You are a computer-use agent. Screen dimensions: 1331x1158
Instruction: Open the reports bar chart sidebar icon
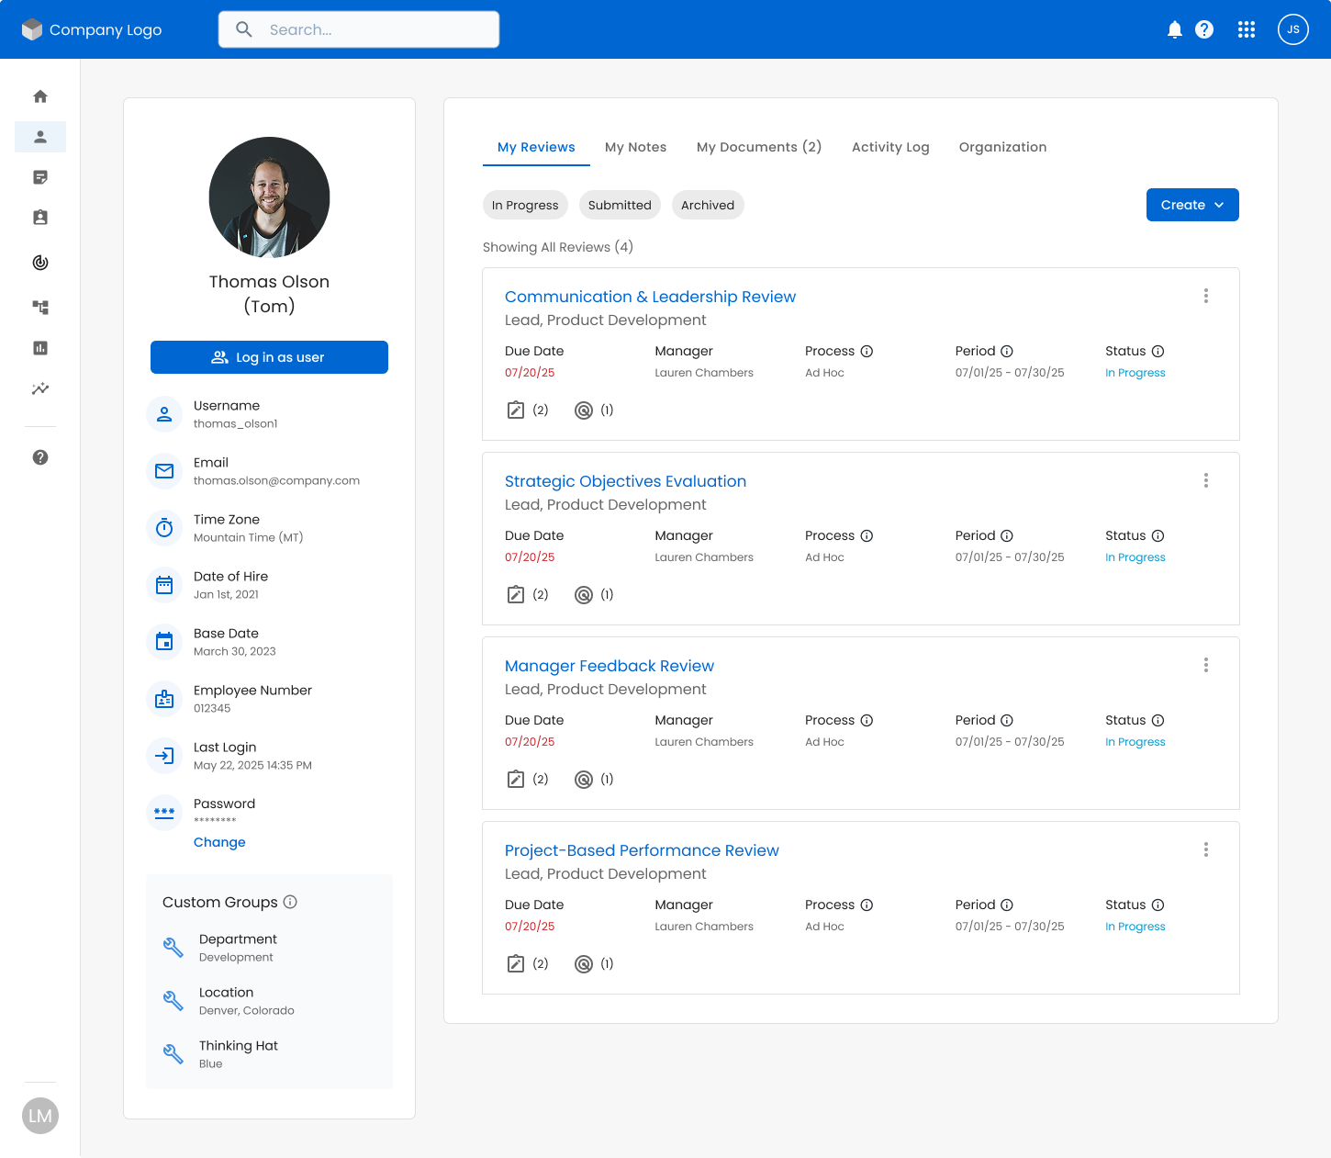(40, 347)
